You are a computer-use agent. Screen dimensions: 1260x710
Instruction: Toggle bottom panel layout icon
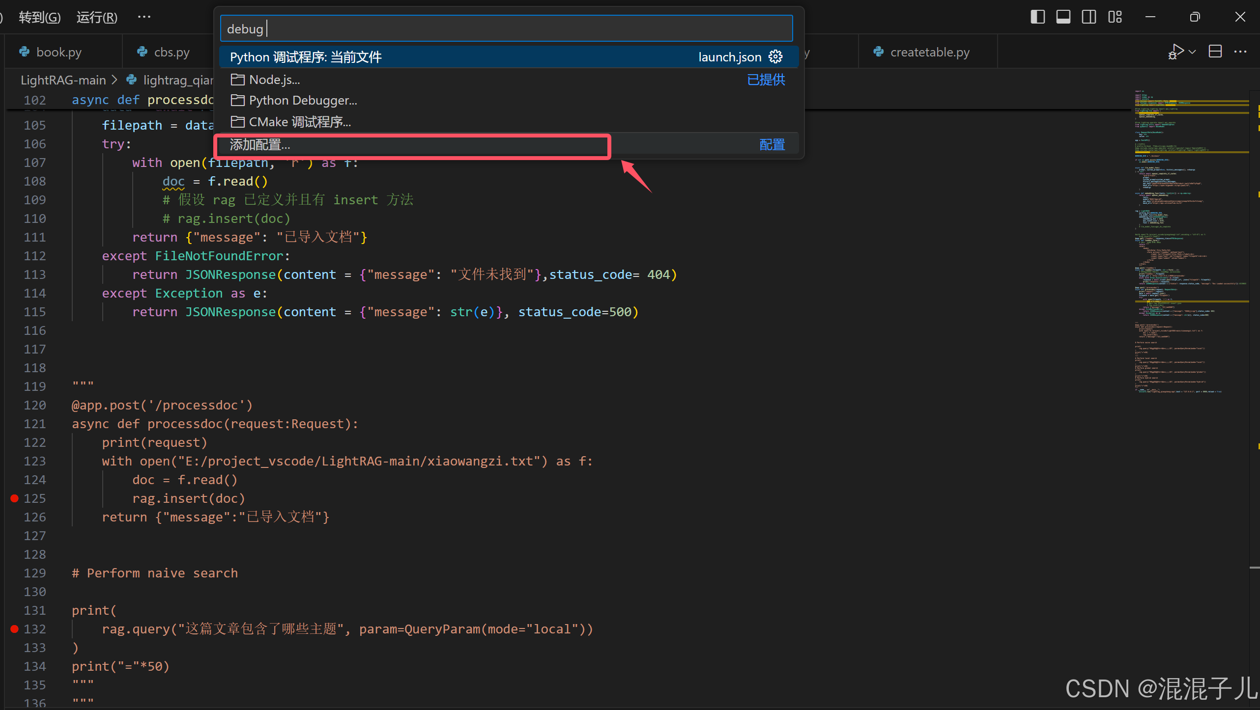pyautogui.click(x=1063, y=17)
